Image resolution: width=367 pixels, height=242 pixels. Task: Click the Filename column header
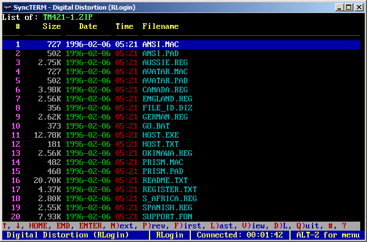point(160,26)
